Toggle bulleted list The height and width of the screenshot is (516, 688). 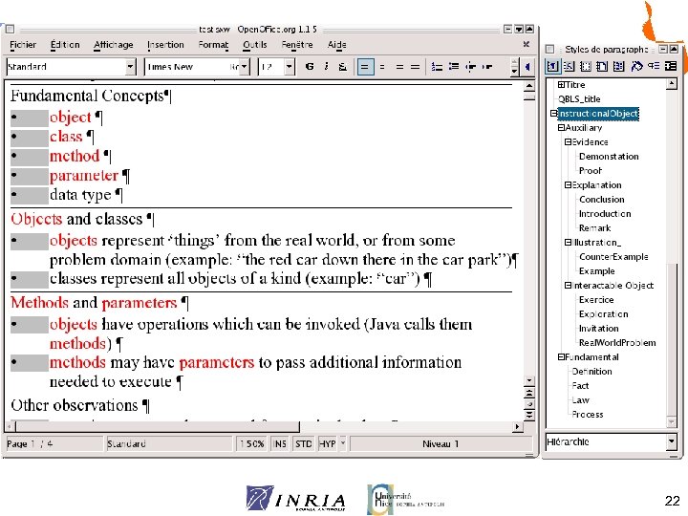pyautogui.click(x=454, y=67)
